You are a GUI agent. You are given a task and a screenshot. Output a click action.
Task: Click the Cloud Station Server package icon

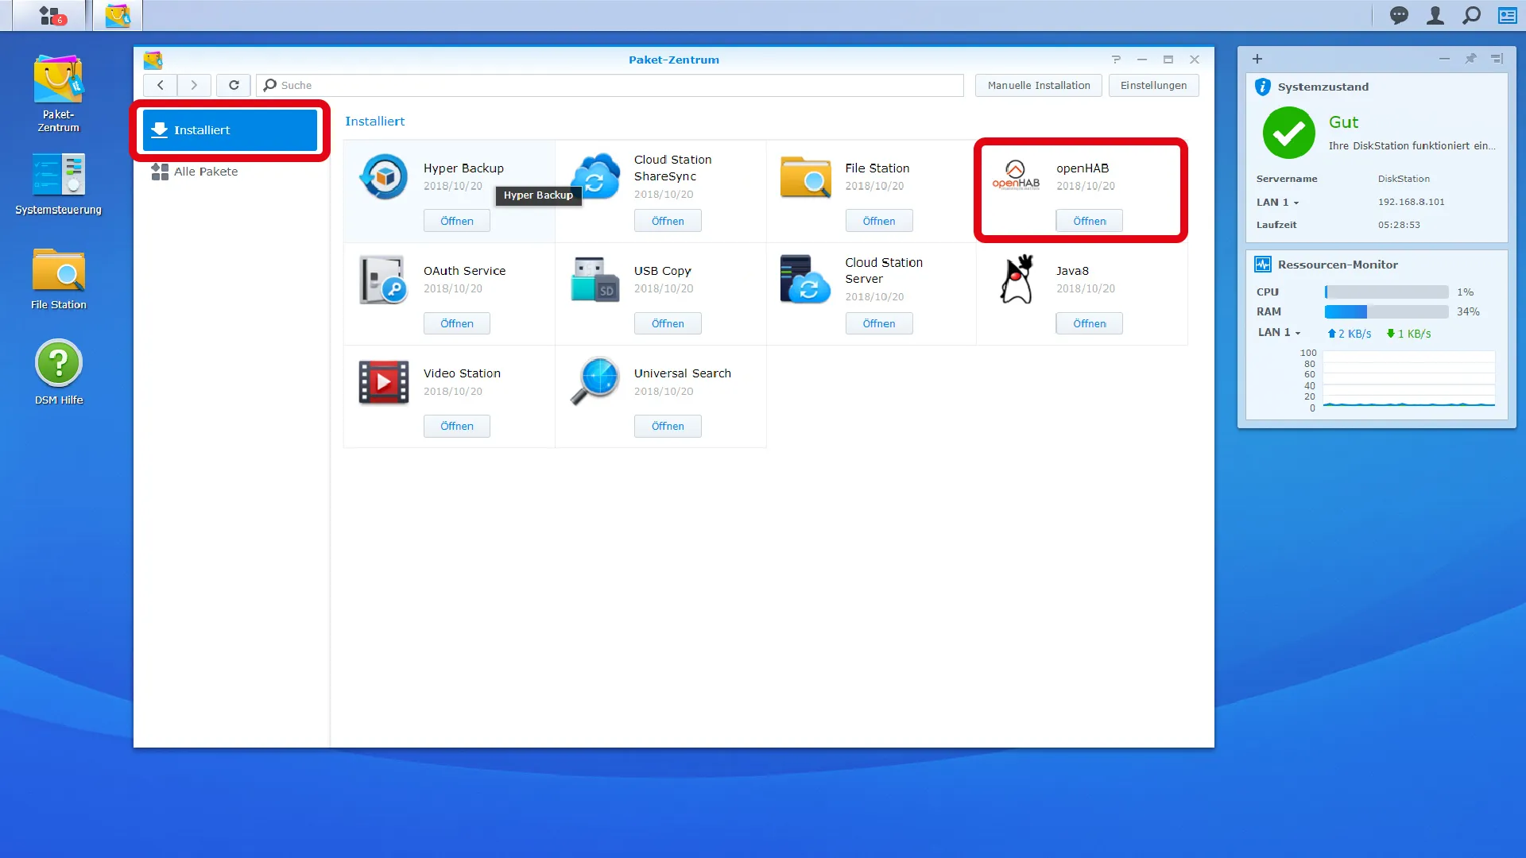(x=806, y=279)
